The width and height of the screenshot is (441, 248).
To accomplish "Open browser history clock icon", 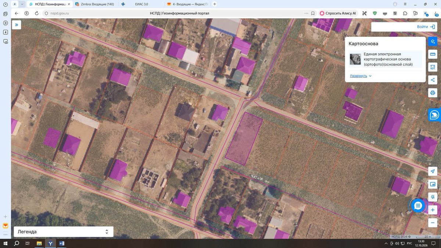I will tap(6, 4).
